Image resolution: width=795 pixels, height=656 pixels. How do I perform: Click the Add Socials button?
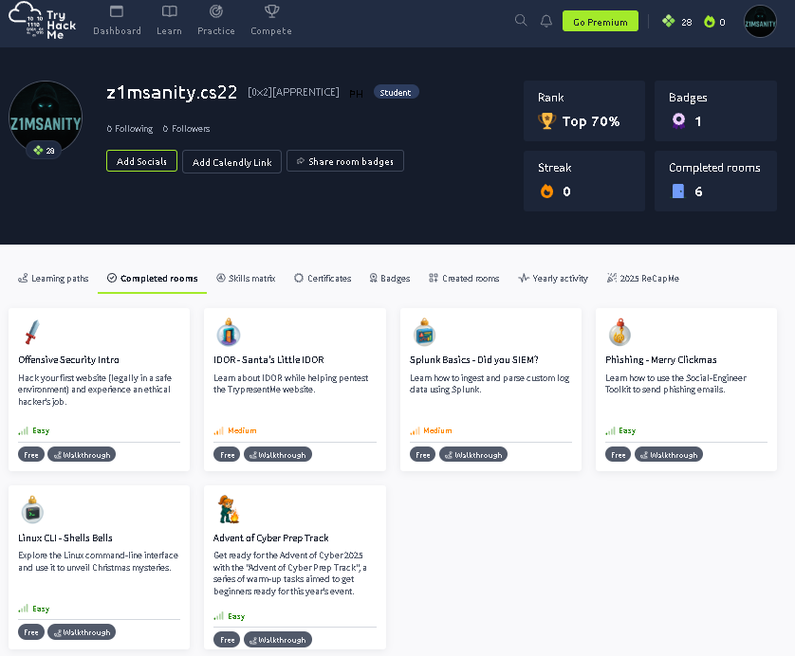[x=141, y=161]
